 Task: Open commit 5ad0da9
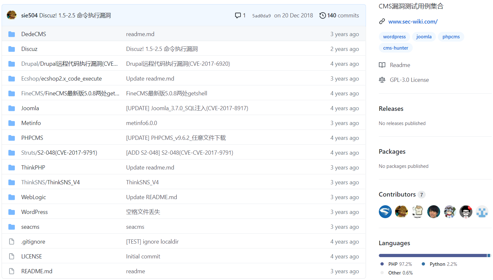[261, 15]
